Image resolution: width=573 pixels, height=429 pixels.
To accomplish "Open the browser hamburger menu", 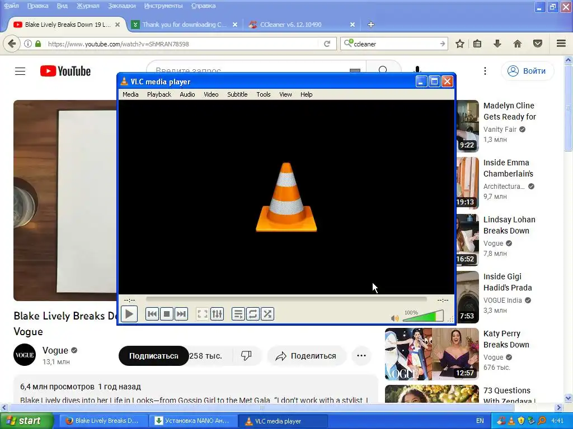I will click(x=561, y=44).
